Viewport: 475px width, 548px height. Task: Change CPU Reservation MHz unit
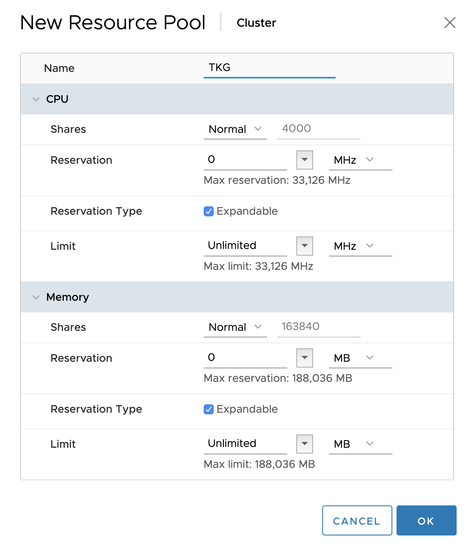point(360,160)
